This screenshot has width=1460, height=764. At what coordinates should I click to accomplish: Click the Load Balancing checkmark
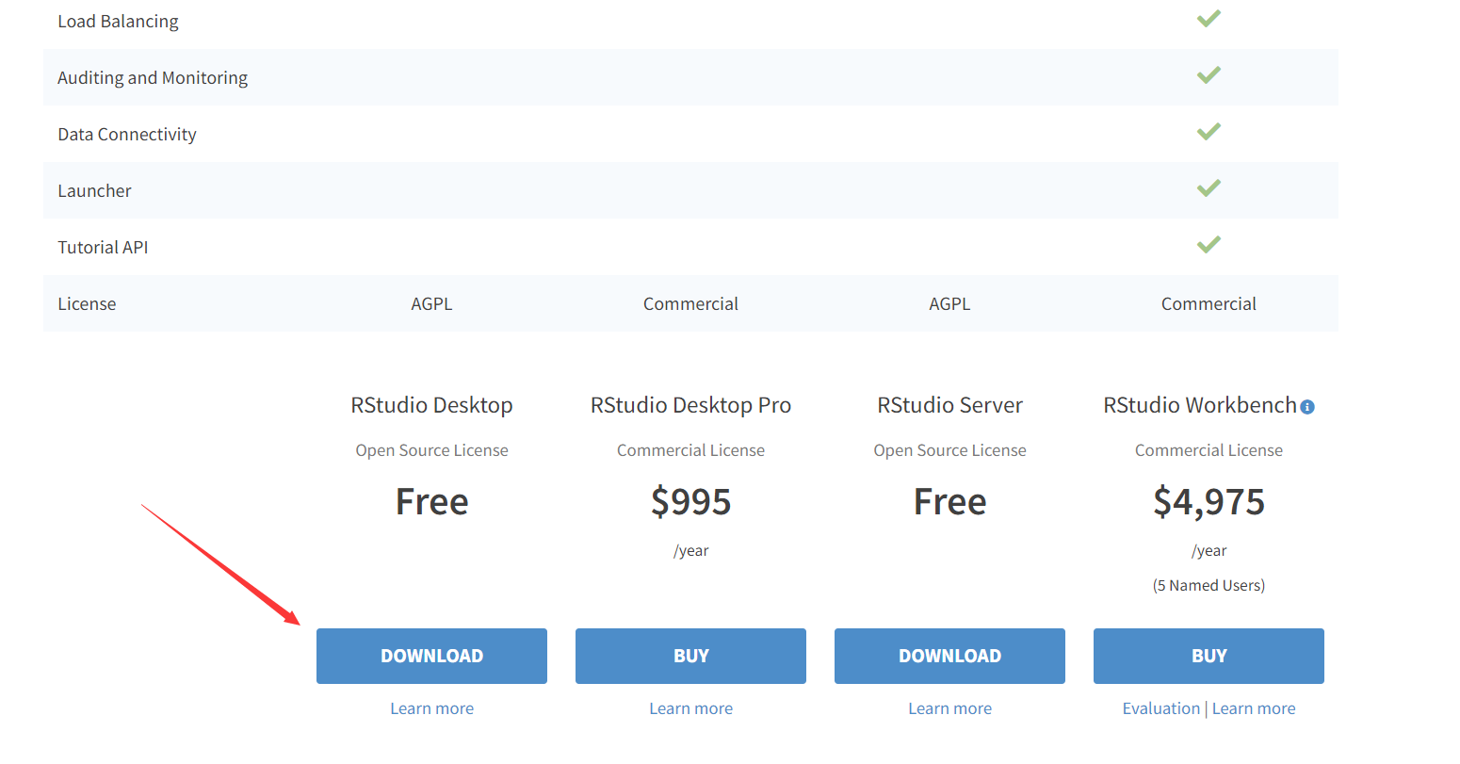pyautogui.click(x=1209, y=18)
